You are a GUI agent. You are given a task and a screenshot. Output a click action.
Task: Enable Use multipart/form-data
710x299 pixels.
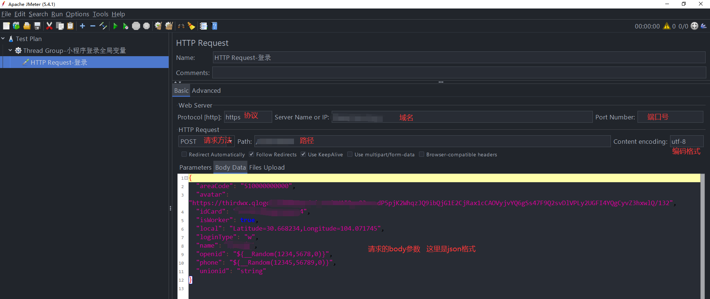tap(350, 154)
